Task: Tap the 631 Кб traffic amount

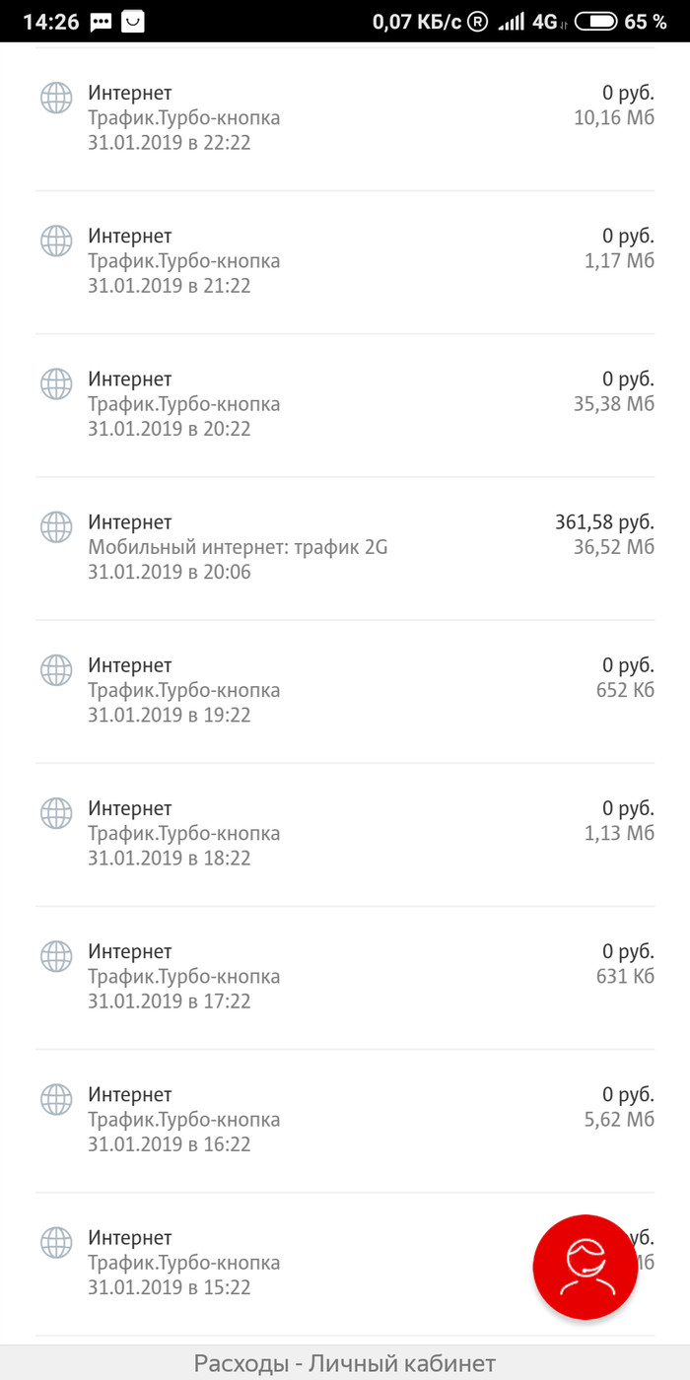Action: pyautogui.click(x=625, y=976)
